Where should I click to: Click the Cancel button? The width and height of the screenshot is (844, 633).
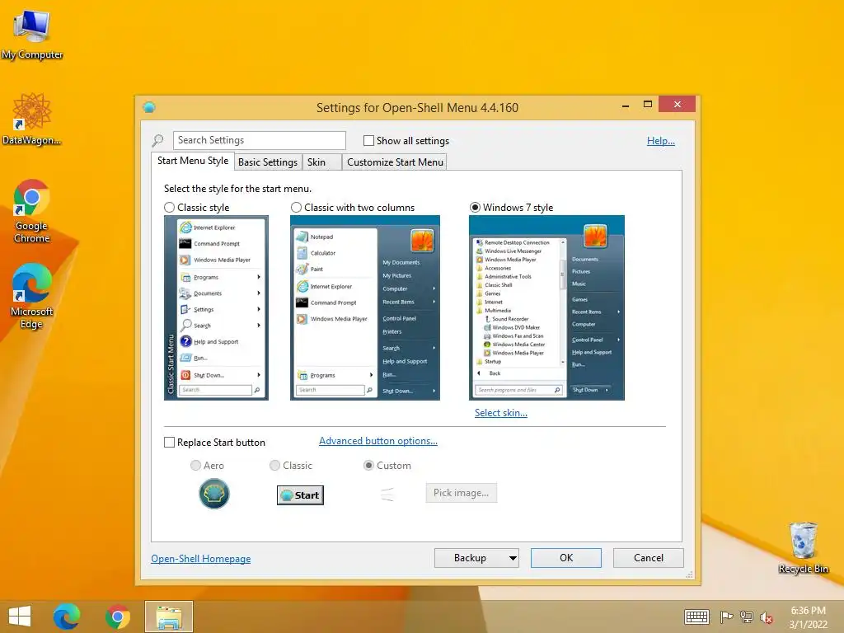648,558
